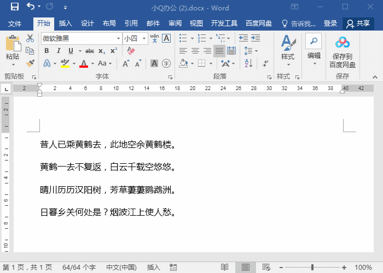Screen dimensions: 383x273
Task: Apply text effects with outlined A icon
Action: tap(47, 63)
